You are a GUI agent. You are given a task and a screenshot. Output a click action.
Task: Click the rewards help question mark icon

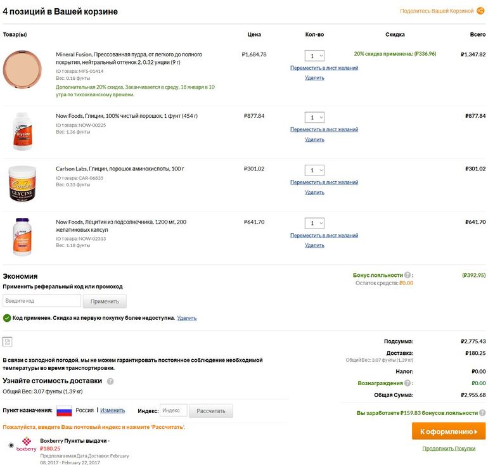tap(408, 383)
